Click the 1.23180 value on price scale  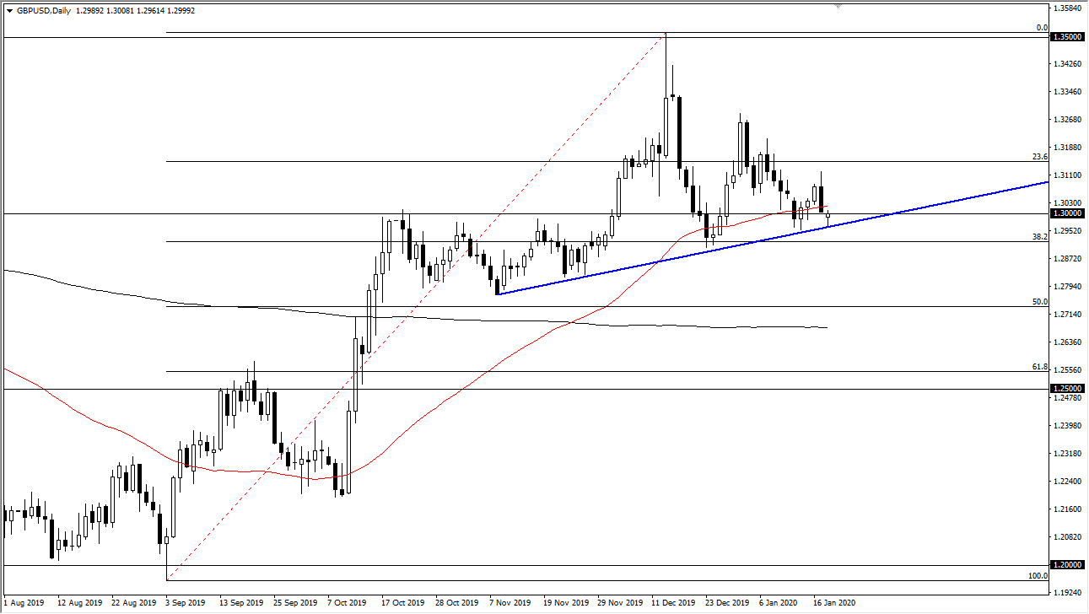pos(1067,454)
